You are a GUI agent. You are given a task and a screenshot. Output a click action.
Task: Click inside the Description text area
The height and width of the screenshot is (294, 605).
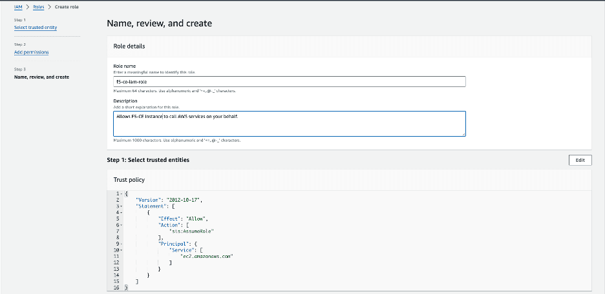coord(289,123)
